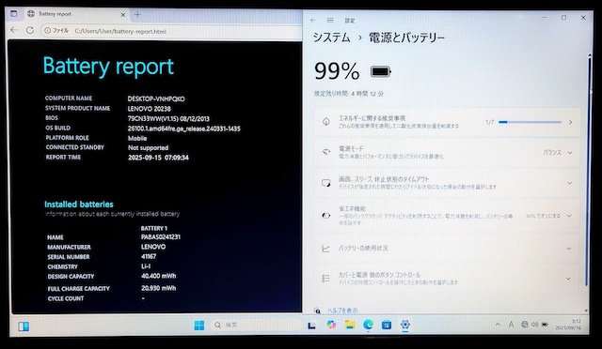
Task: Click the battery usage chart icon
Action: (x=325, y=249)
